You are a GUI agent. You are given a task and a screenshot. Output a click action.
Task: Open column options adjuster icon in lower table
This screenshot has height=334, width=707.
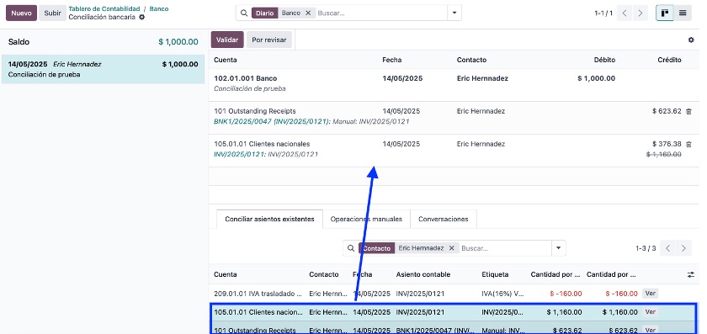tap(691, 274)
